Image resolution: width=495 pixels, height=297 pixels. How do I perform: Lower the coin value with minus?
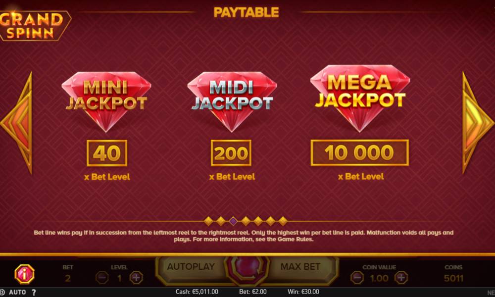[357, 278]
